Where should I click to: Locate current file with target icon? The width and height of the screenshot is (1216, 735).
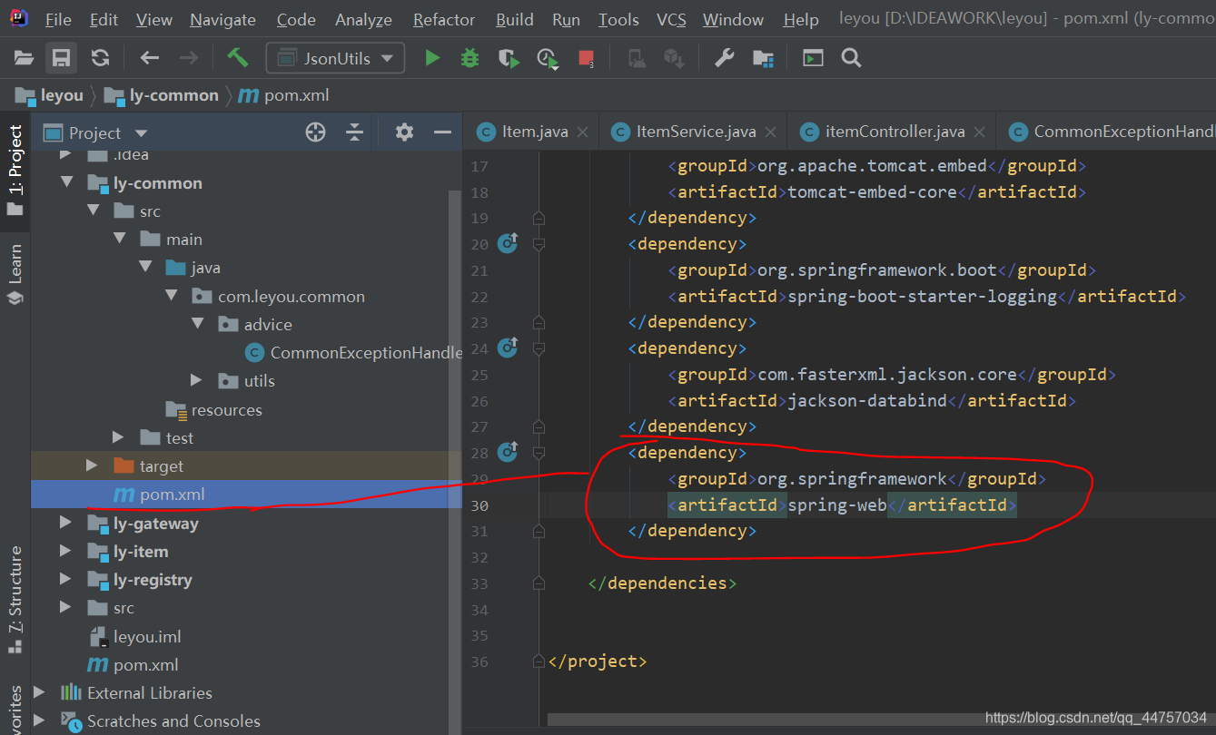[315, 132]
